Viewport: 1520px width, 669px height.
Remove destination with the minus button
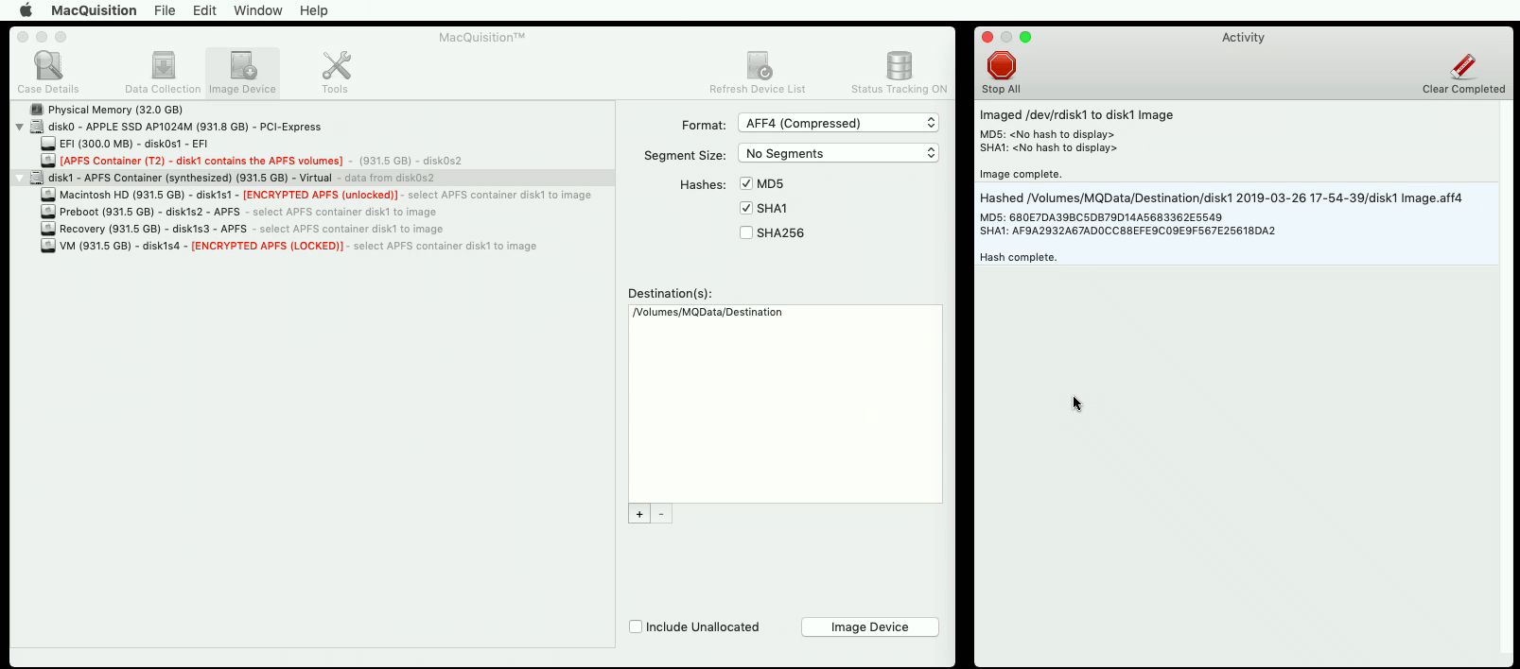[x=661, y=514]
